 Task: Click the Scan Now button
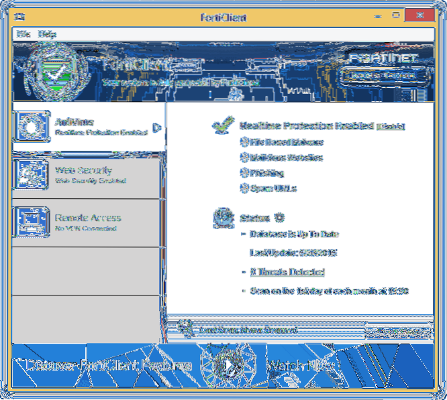pyautogui.click(x=397, y=330)
